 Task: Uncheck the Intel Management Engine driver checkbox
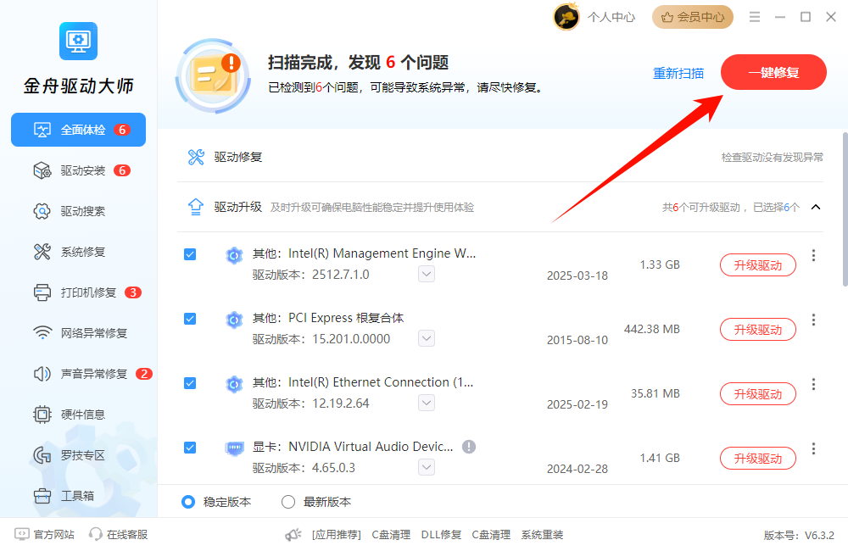pyautogui.click(x=190, y=254)
